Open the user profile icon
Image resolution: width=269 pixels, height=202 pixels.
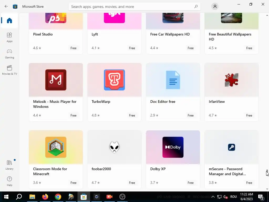[215, 7]
